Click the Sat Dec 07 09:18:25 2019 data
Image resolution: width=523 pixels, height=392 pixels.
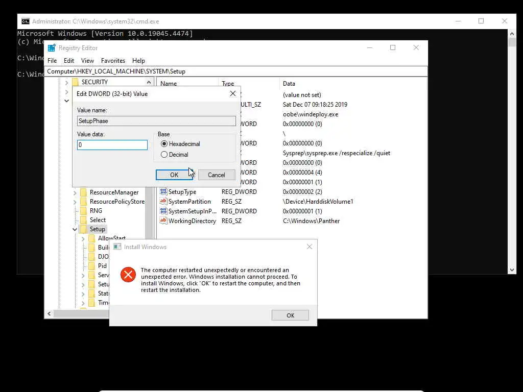(x=315, y=104)
